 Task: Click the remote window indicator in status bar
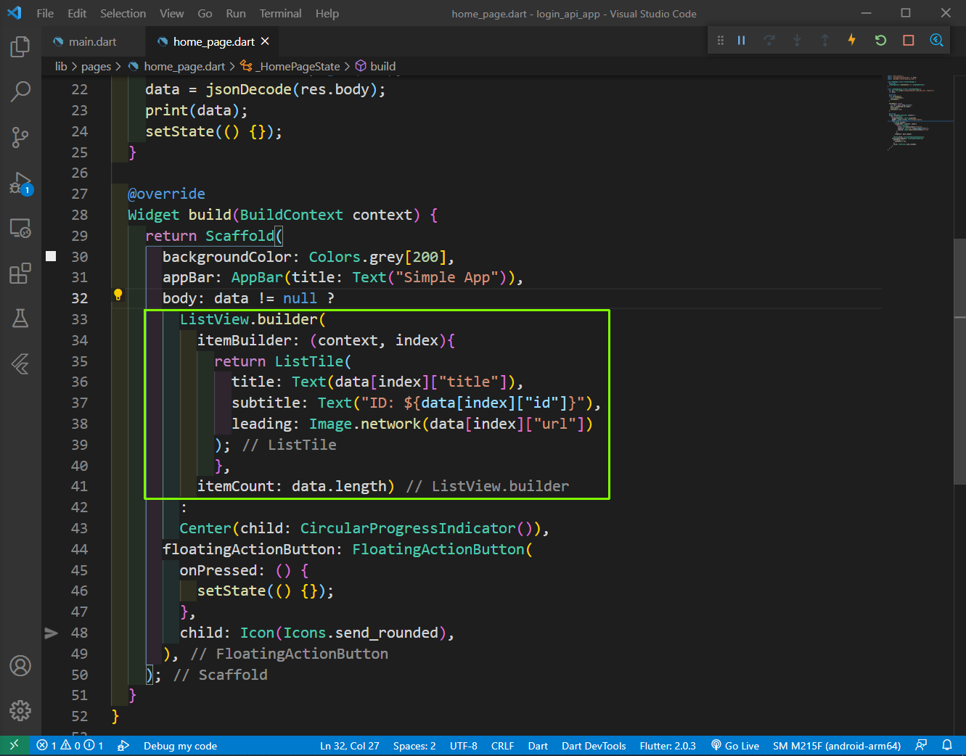coord(14,745)
